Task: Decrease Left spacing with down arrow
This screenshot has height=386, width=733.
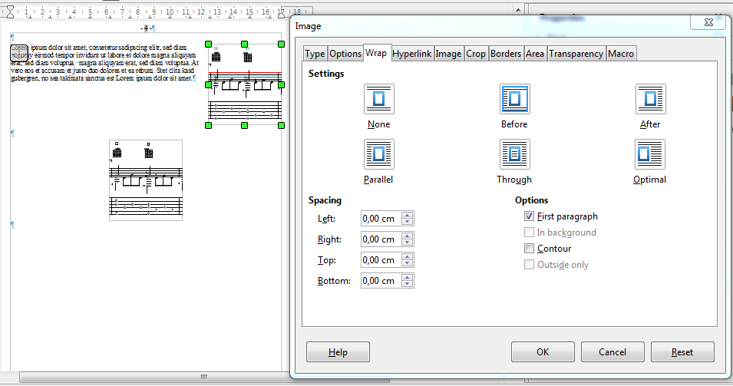Action: click(x=407, y=222)
